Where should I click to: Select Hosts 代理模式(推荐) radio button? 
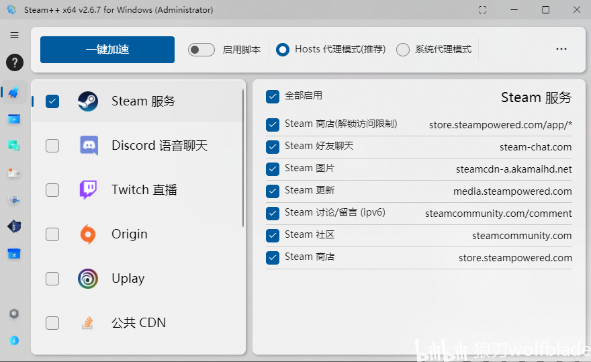pyautogui.click(x=283, y=50)
